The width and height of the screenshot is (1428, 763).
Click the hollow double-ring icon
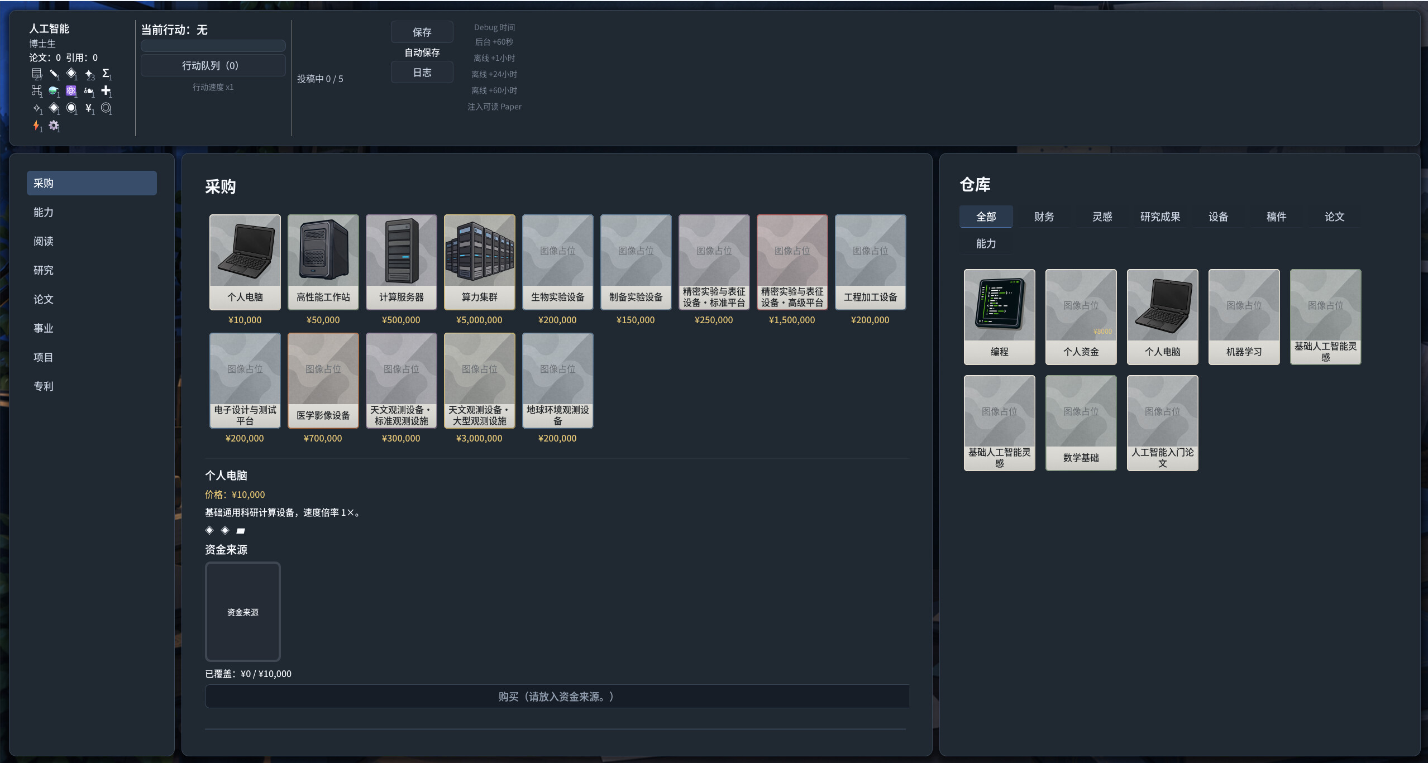click(x=106, y=108)
